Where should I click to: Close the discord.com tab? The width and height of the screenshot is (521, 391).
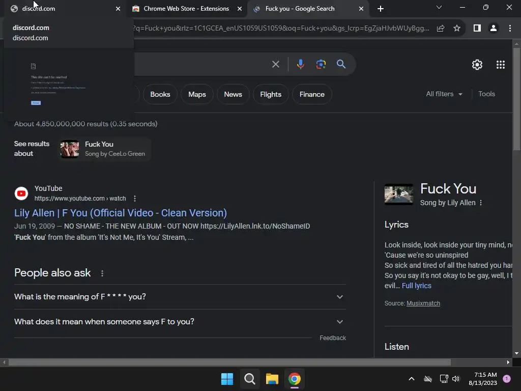[118, 9]
